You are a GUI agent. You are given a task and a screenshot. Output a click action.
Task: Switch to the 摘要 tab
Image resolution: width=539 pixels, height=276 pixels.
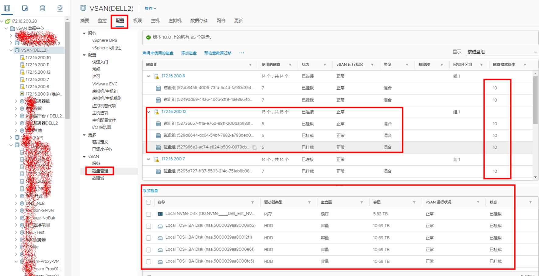click(x=85, y=21)
